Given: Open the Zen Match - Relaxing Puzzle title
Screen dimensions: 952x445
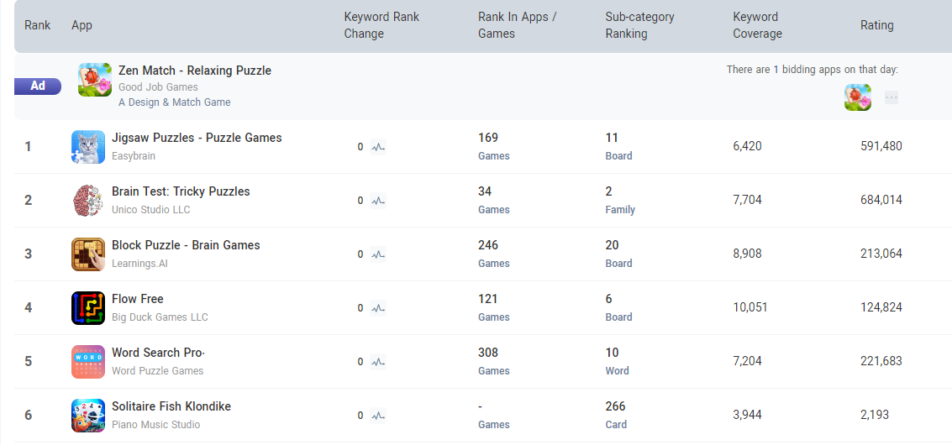Looking at the screenshot, I should 195,71.
